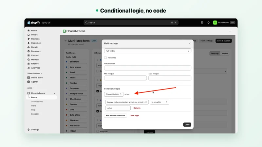Open Support in the sidebar
The image size is (262, 147).
click(x=35, y=114)
